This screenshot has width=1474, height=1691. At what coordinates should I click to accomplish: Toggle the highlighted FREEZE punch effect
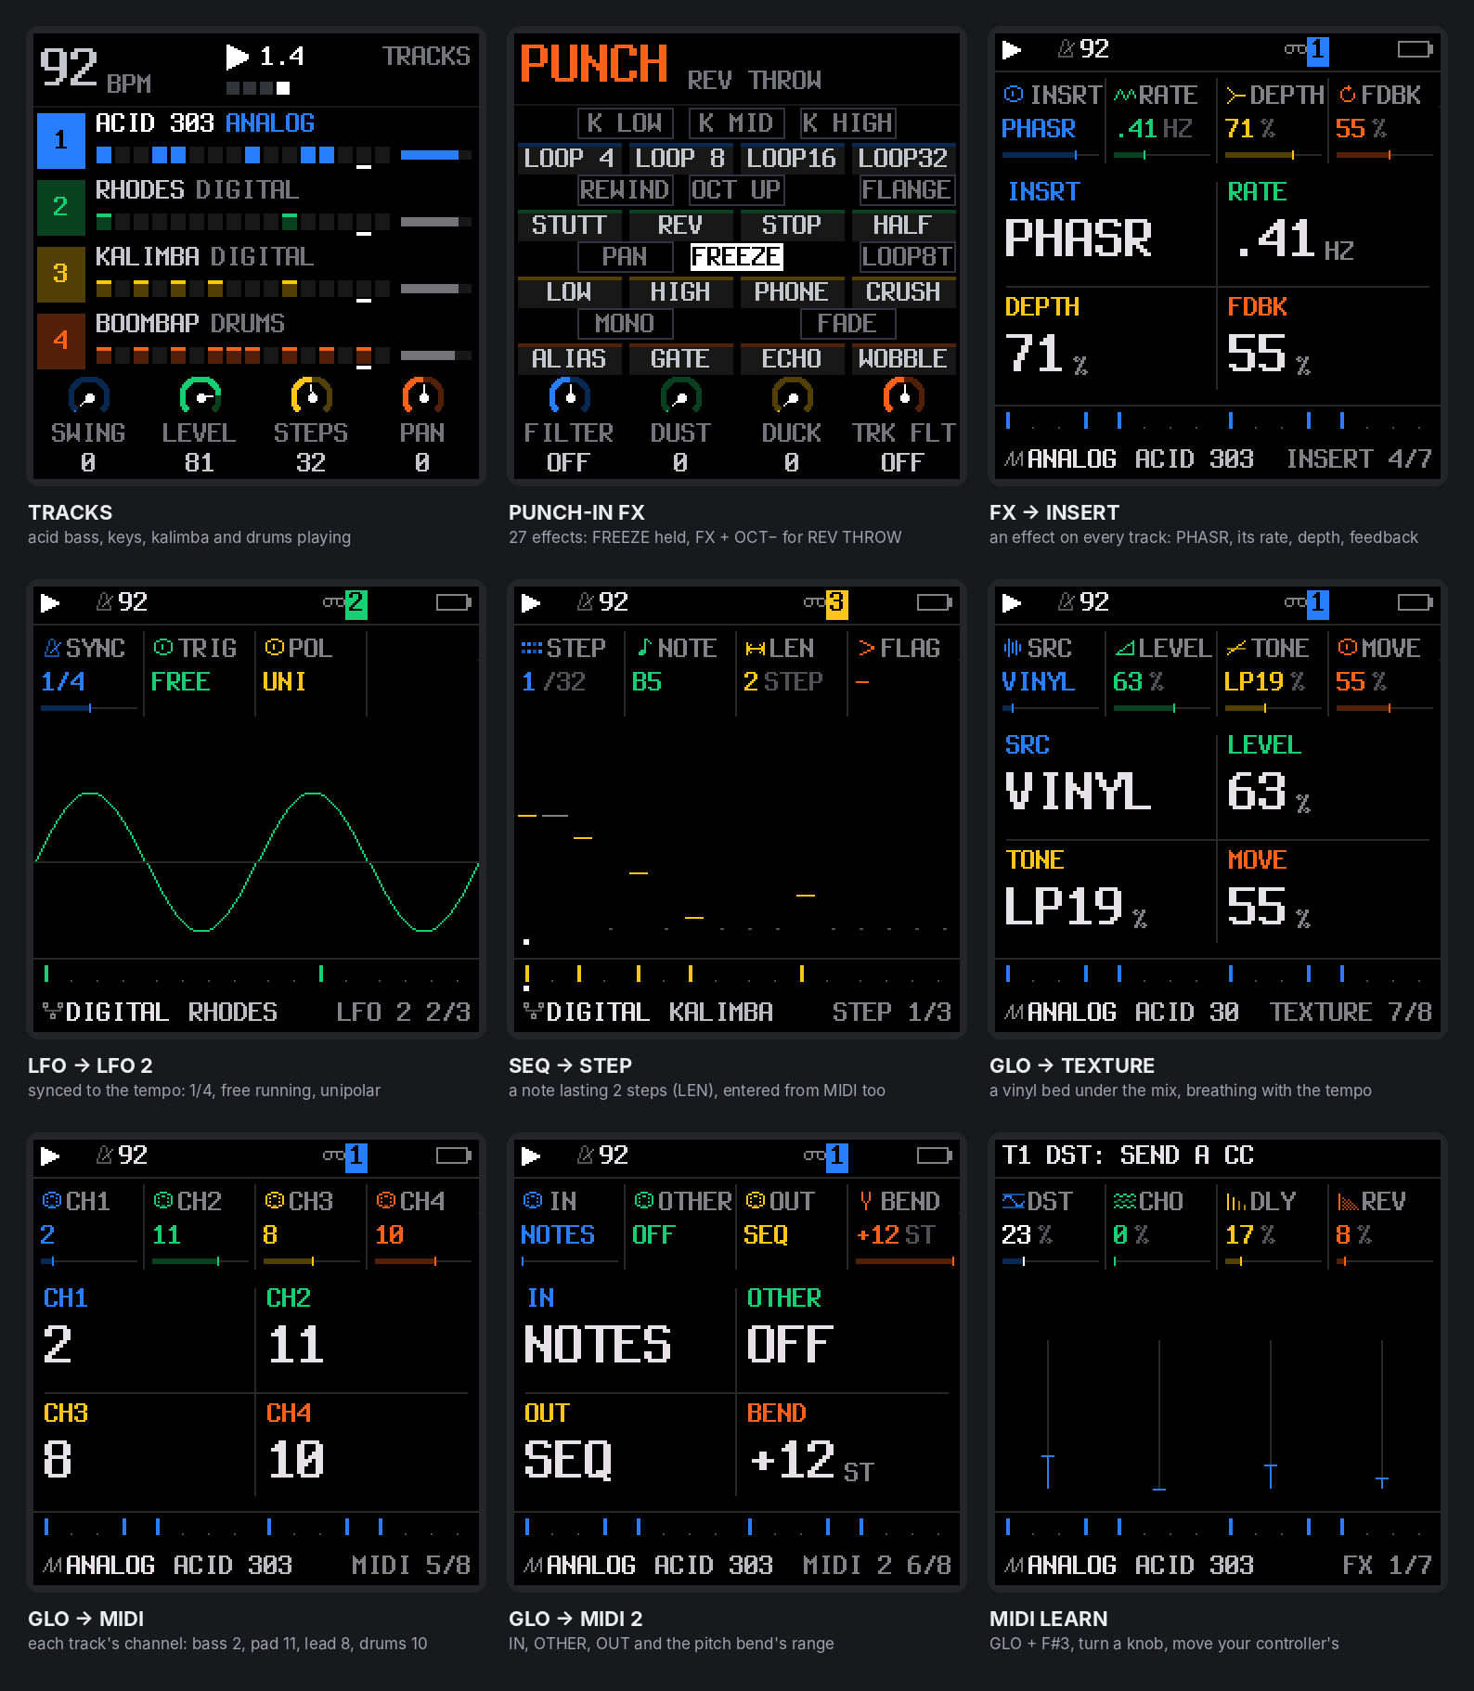click(737, 256)
